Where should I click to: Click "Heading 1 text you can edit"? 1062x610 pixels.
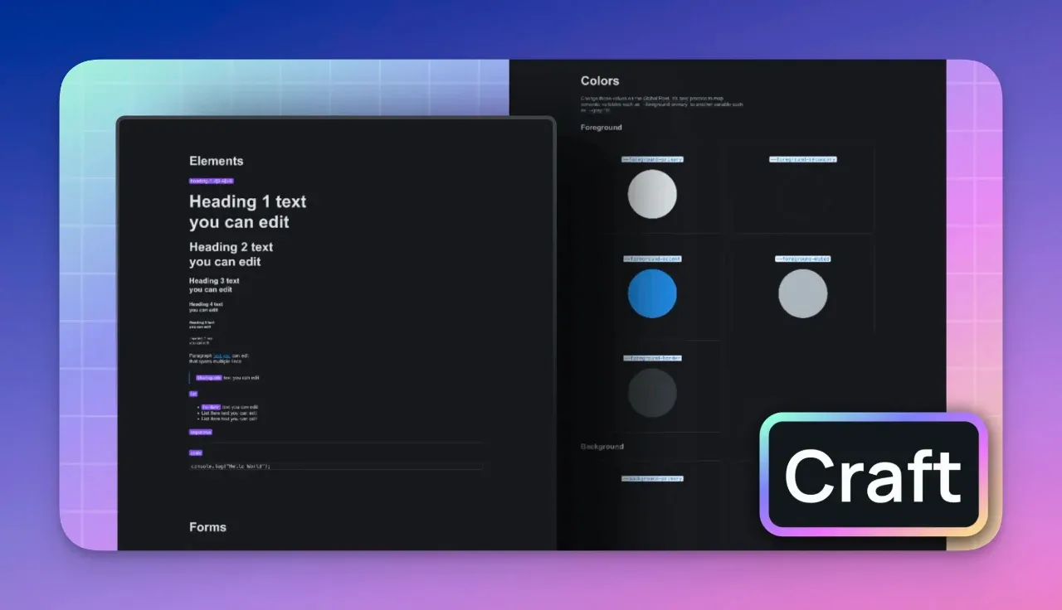pyautogui.click(x=247, y=211)
